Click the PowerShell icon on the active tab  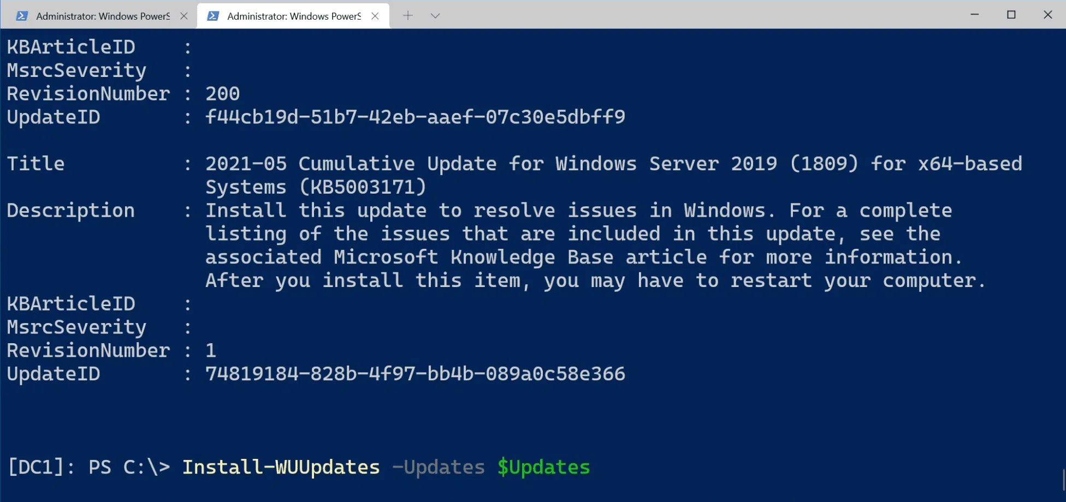[x=213, y=16]
